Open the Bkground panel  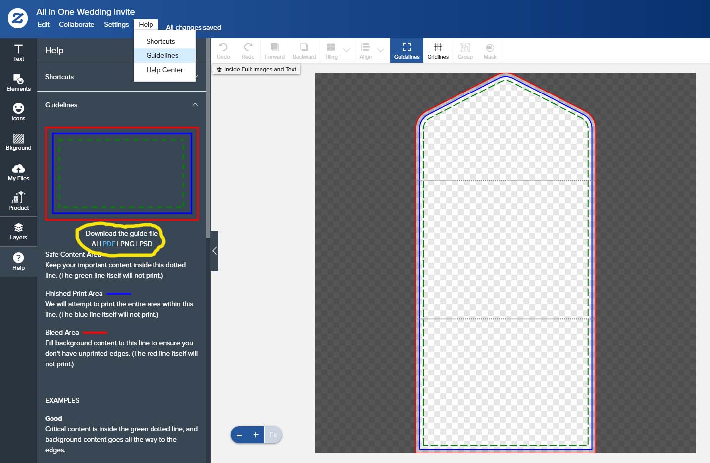point(18,142)
